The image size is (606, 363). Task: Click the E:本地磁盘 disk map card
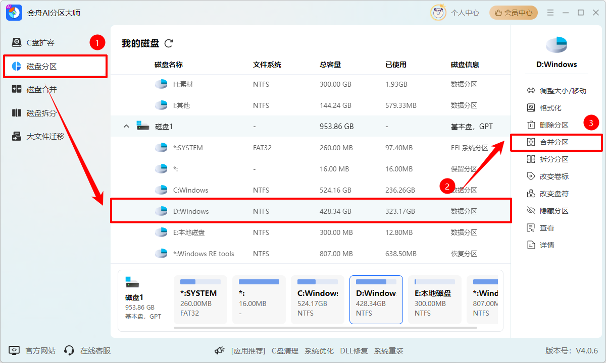click(435, 299)
